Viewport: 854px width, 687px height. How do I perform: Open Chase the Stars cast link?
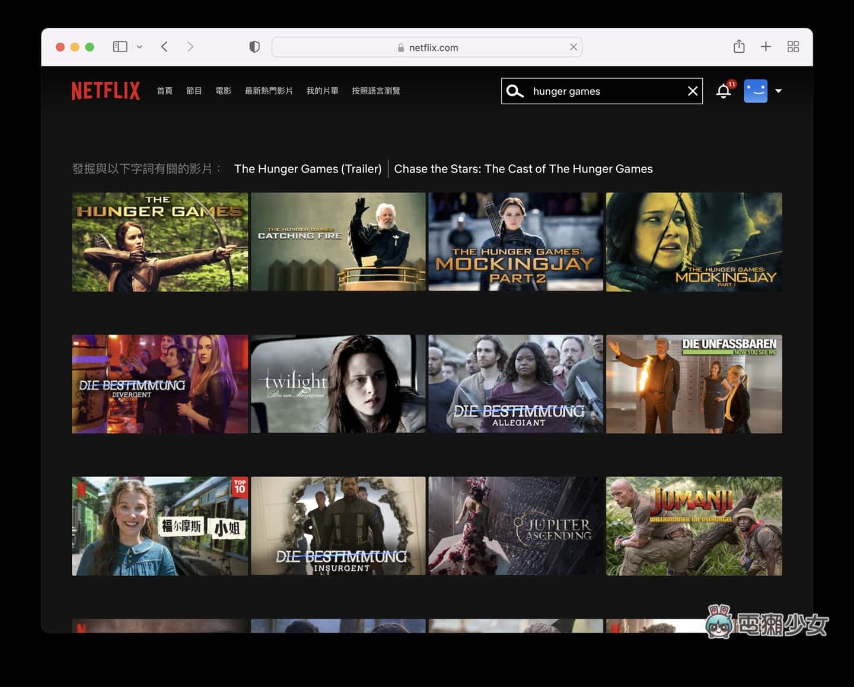[x=523, y=169]
